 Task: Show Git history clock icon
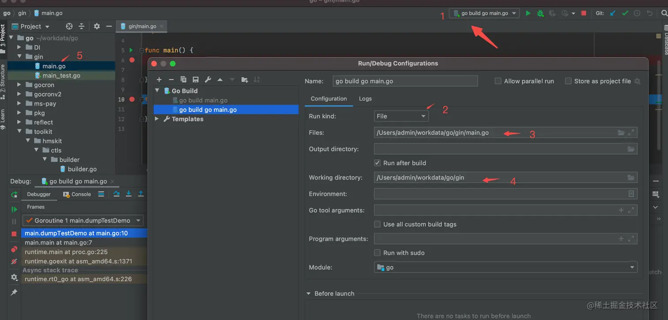coord(637,13)
